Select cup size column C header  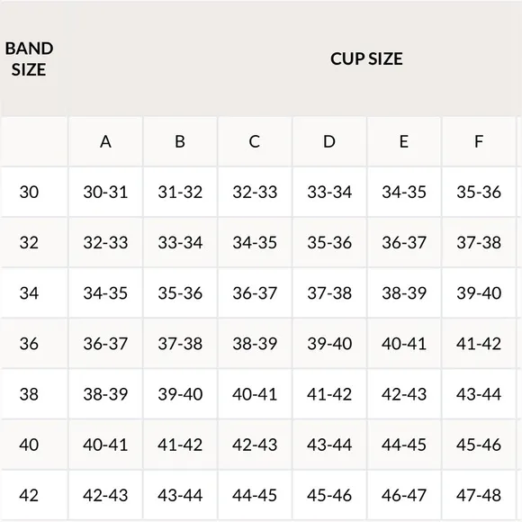click(255, 141)
